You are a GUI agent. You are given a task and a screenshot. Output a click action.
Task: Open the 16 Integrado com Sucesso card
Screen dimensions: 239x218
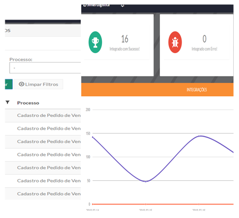117,45
